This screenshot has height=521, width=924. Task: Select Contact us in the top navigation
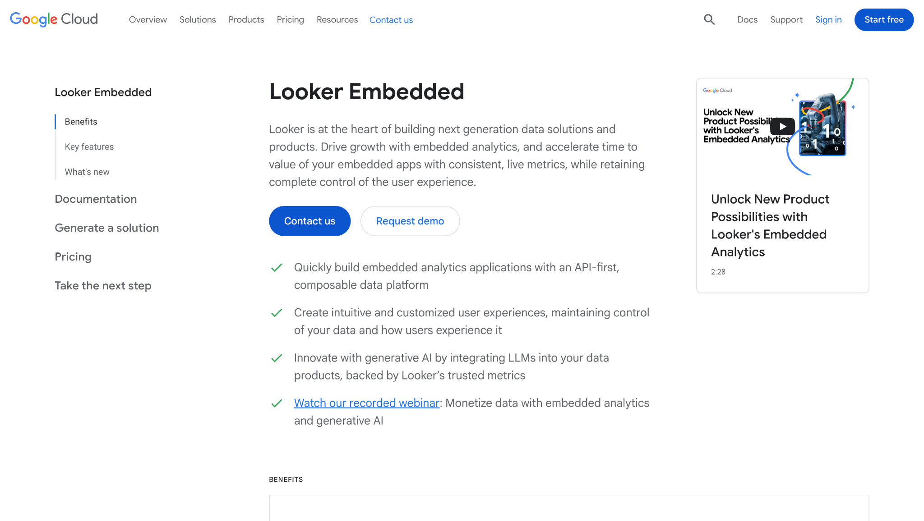tap(391, 20)
